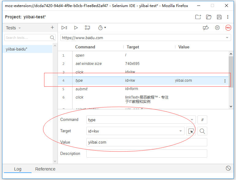Switch to the Reference tab
The image size is (236, 180).
coord(45,169)
